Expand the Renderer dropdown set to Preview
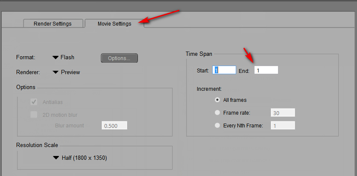The width and height of the screenshot is (357, 176). coord(66,72)
